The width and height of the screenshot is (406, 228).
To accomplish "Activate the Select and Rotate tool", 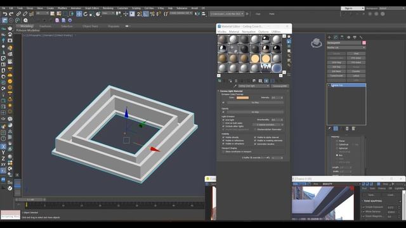I will [86, 14].
